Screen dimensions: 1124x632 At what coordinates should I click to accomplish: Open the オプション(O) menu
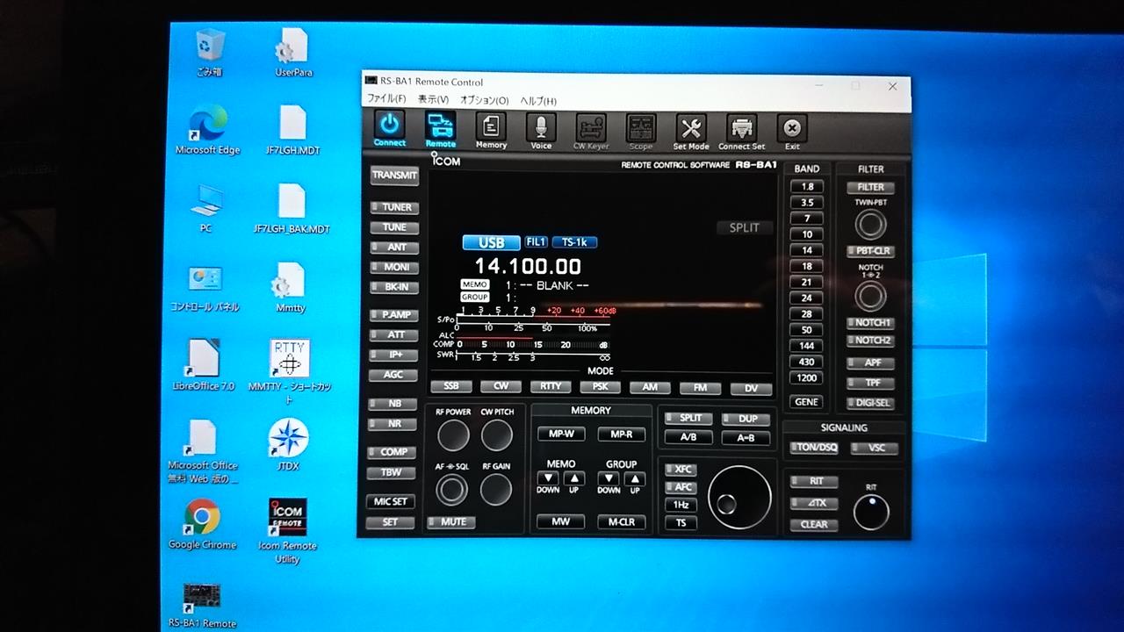pyautogui.click(x=484, y=100)
